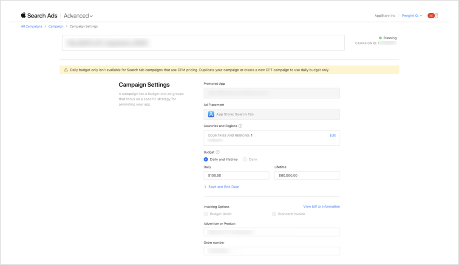Expand the Start and End Date section
This screenshot has width=459, height=265.
tap(221, 187)
